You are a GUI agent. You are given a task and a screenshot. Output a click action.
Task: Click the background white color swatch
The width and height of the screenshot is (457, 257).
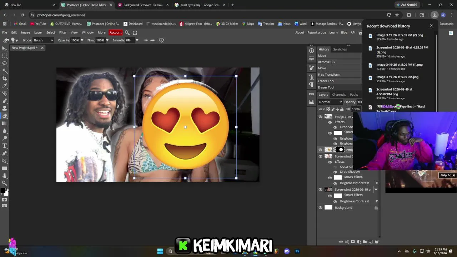pyautogui.click(x=6, y=194)
